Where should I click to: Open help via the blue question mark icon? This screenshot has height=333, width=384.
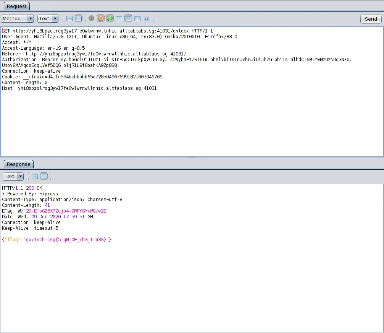[x=147, y=18]
